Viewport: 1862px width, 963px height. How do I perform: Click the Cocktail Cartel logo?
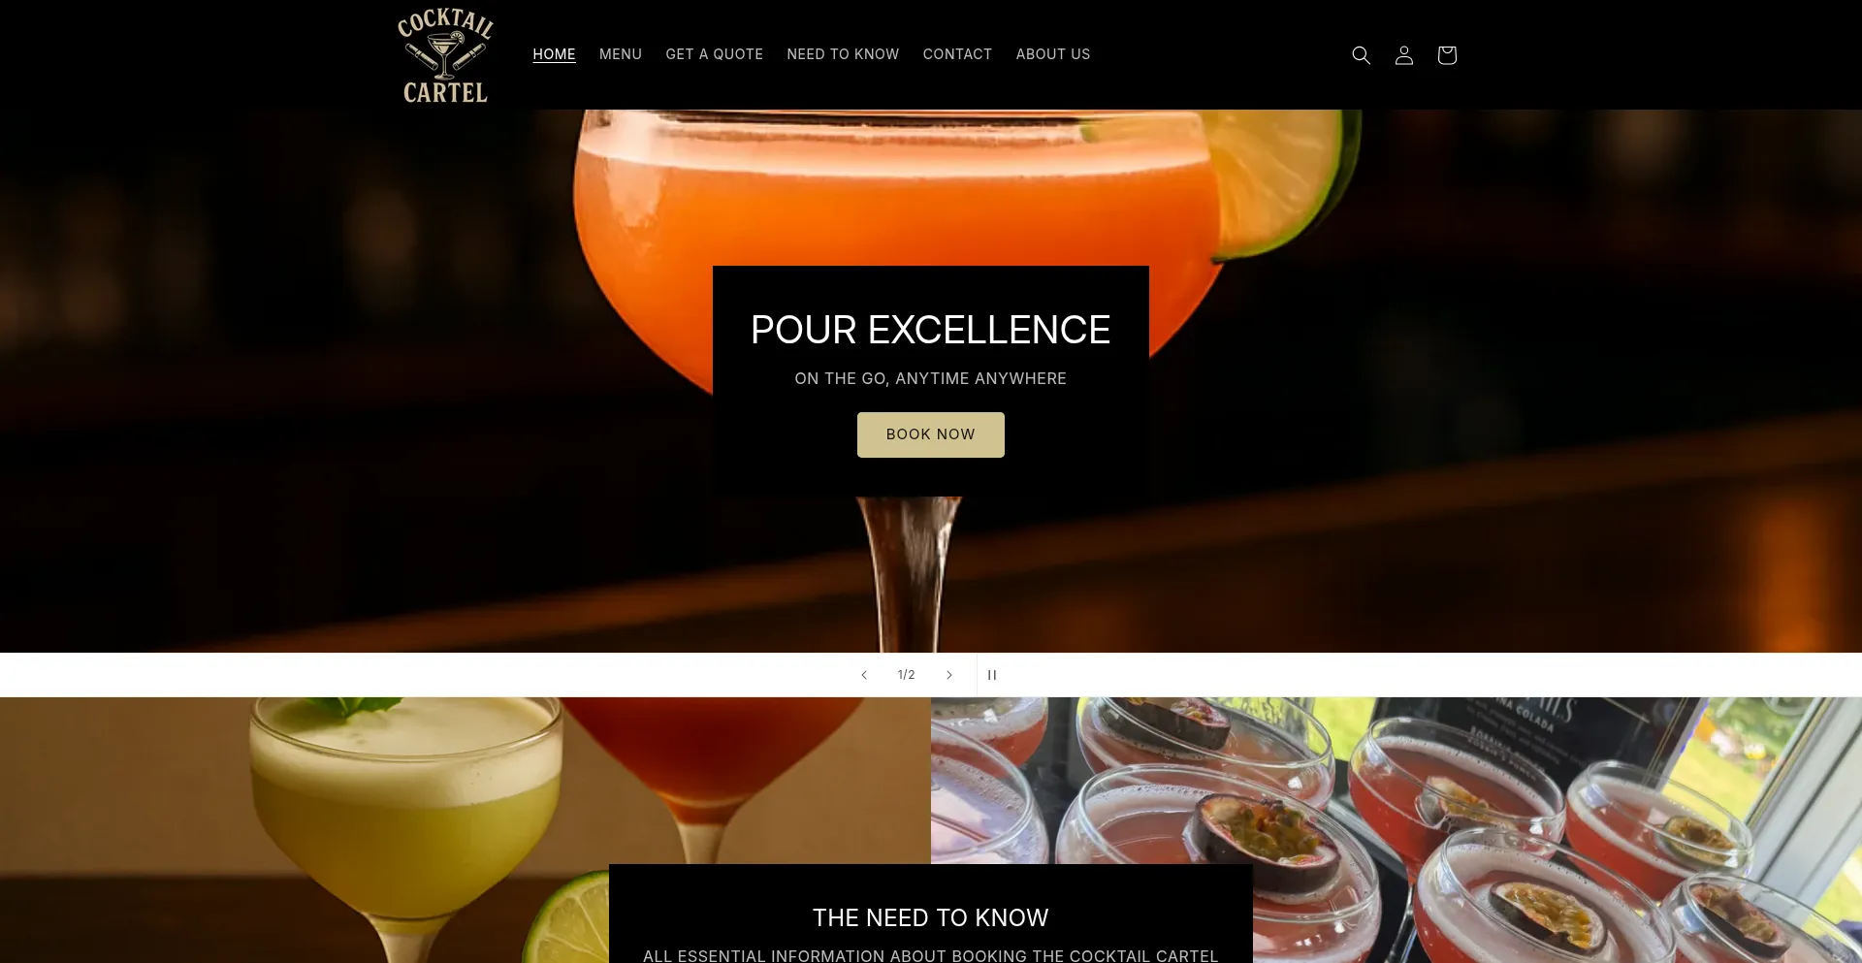tap(445, 55)
